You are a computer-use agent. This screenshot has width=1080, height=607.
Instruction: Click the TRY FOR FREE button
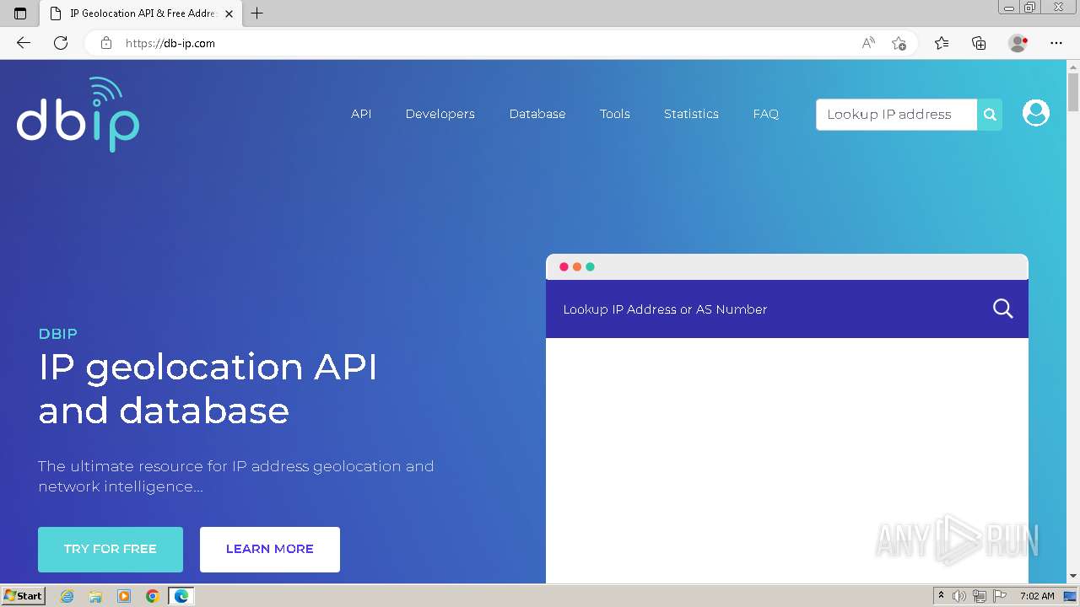pyautogui.click(x=111, y=549)
